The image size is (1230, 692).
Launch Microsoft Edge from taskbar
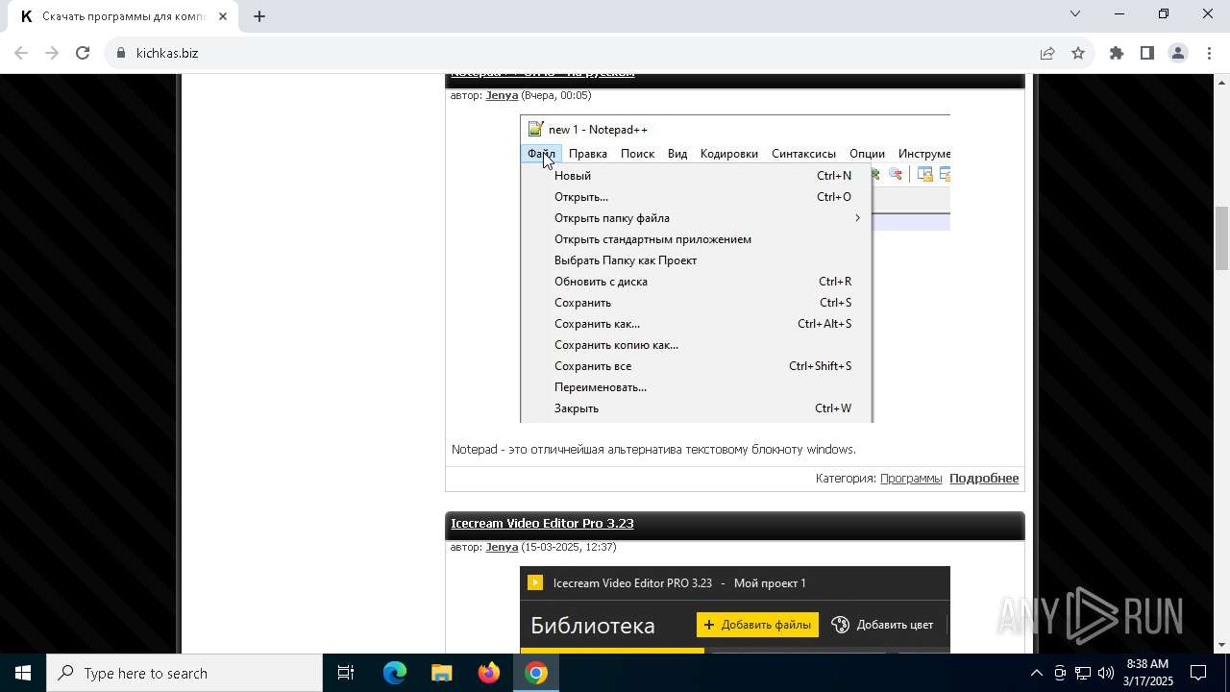coord(395,673)
